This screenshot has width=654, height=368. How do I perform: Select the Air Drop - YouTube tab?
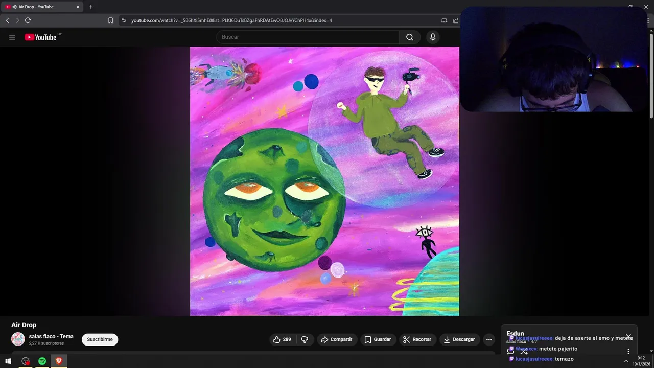[42, 7]
